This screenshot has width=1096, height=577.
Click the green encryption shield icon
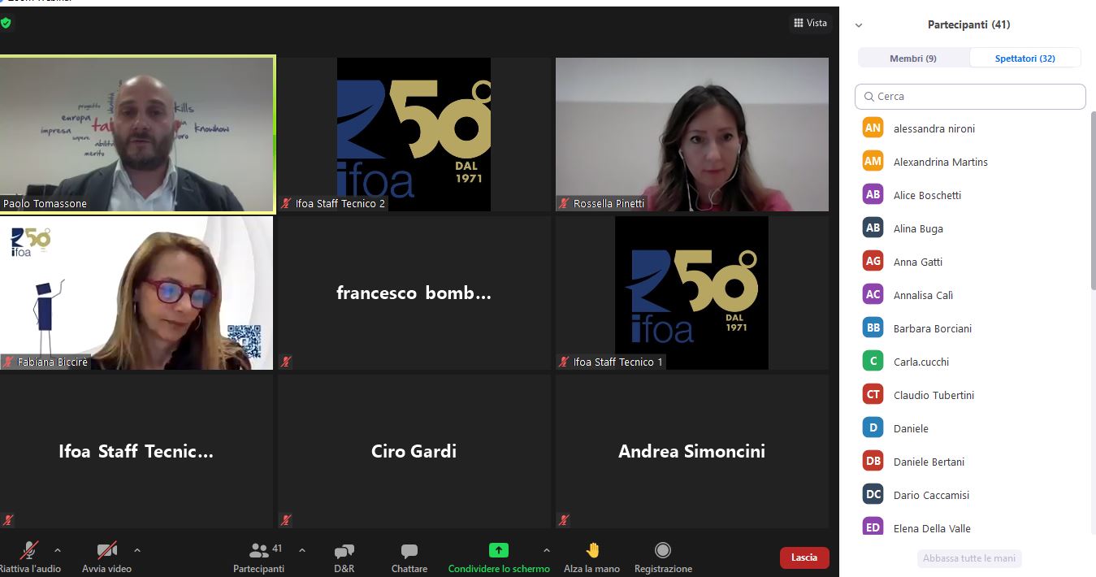pos(6,23)
